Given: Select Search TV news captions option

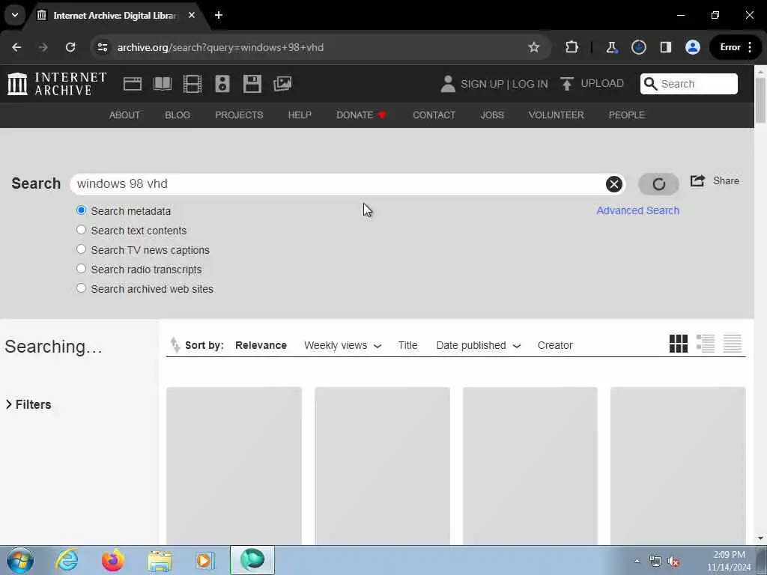Looking at the screenshot, I should point(81,249).
